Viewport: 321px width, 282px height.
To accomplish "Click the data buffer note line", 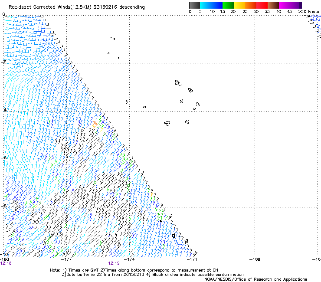I will pos(153,275).
